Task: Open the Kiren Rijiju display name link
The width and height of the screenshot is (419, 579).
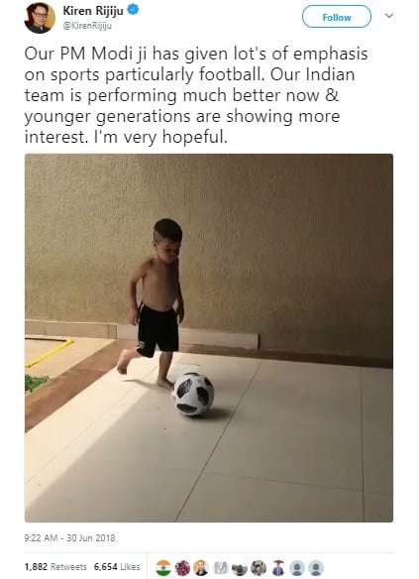Action: click(x=93, y=11)
